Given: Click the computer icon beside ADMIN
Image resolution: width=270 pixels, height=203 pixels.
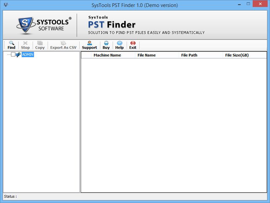Looking at the screenshot, I should click(18, 54).
